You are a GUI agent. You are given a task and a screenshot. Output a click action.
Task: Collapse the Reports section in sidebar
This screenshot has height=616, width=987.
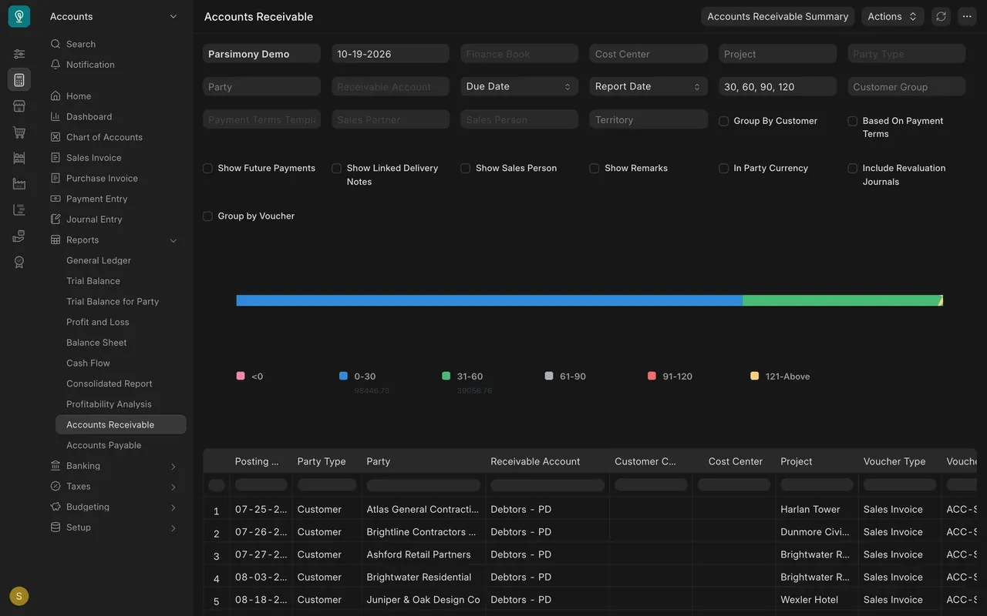point(173,240)
